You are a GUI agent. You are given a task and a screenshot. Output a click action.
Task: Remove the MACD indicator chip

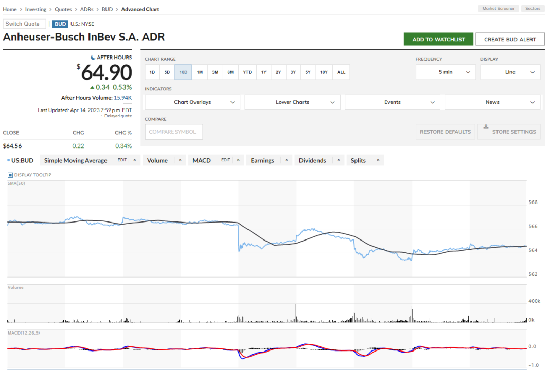point(238,160)
